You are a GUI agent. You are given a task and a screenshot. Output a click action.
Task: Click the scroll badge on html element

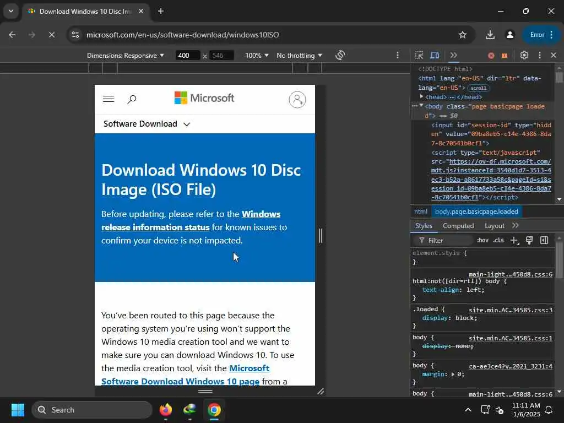(479, 88)
